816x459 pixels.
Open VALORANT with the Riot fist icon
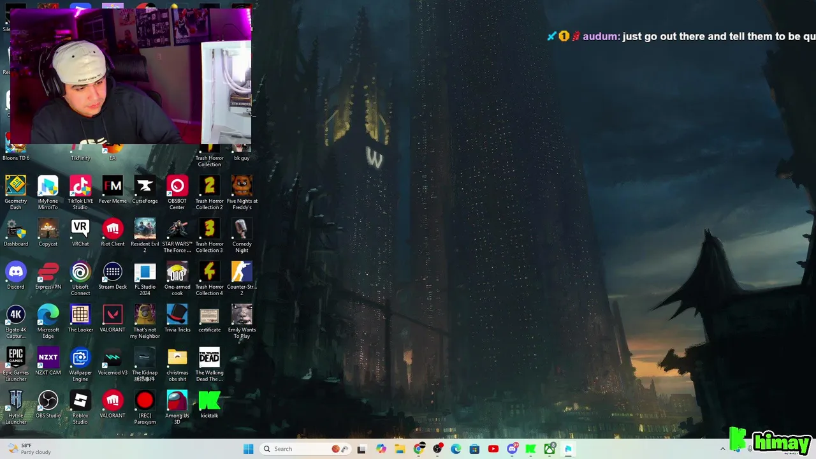coord(113,404)
